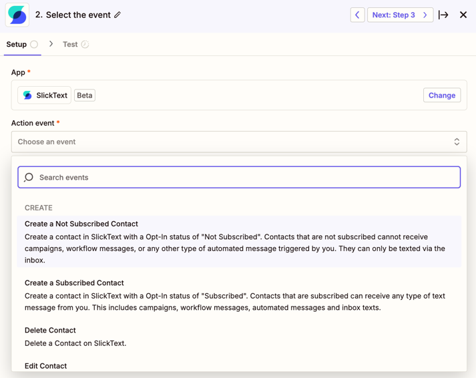The height and width of the screenshot is (378, 476).
Task: Click the SlickText logo in the step header
Action: coord(17,15)
